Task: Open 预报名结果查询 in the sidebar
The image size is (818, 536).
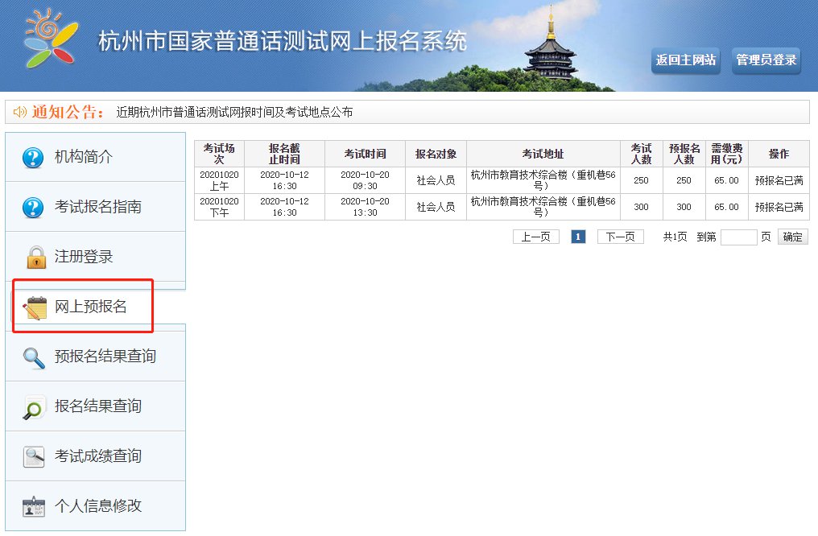Action: (x=96, y=356)
